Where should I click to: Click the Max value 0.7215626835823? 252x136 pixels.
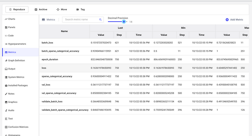226,43
